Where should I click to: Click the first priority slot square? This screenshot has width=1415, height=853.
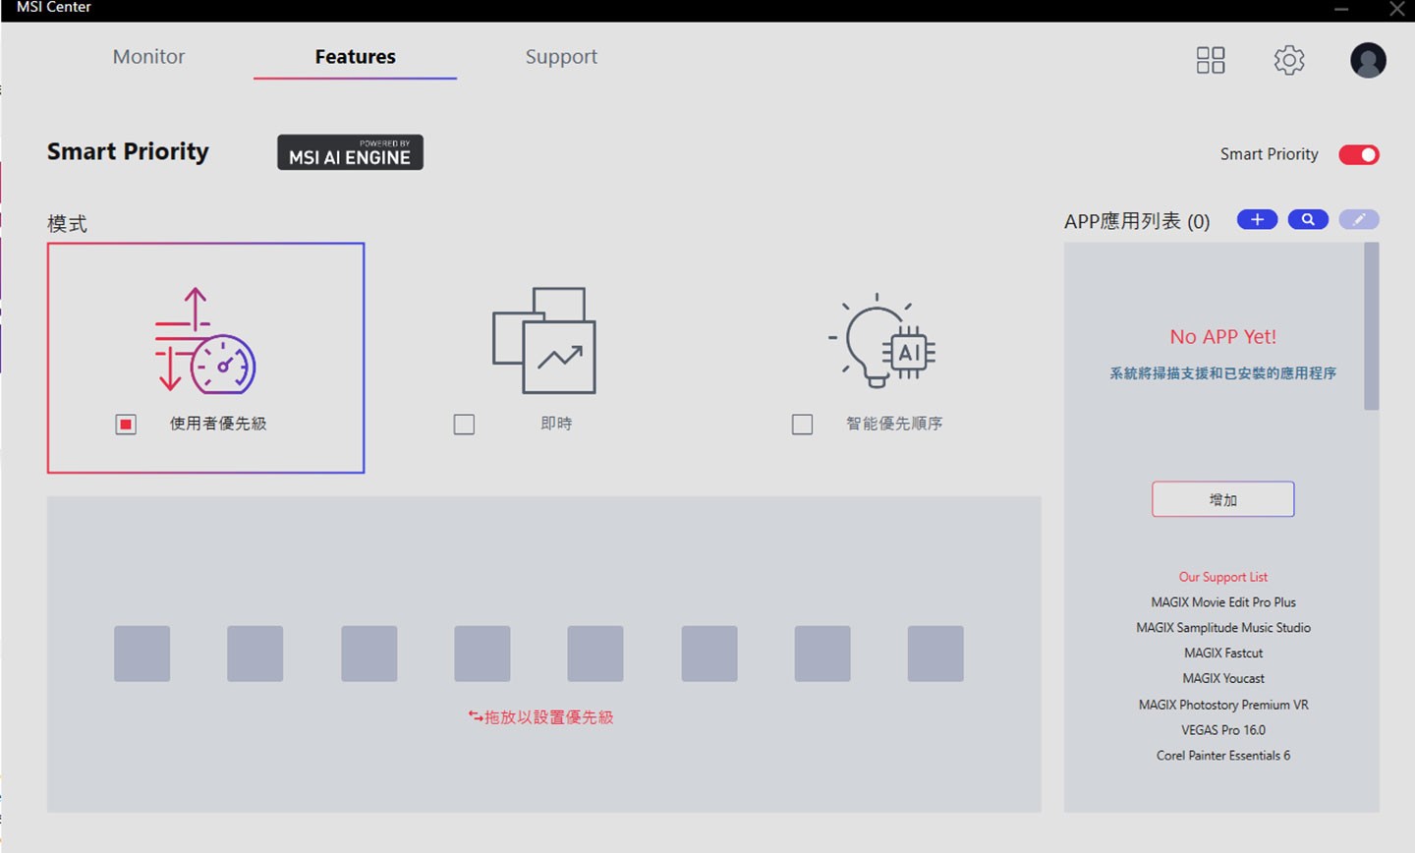pyautogui.click(x=141, y=654)
